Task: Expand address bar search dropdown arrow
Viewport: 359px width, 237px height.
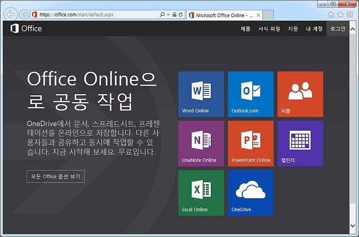Action: pos(169,14)
